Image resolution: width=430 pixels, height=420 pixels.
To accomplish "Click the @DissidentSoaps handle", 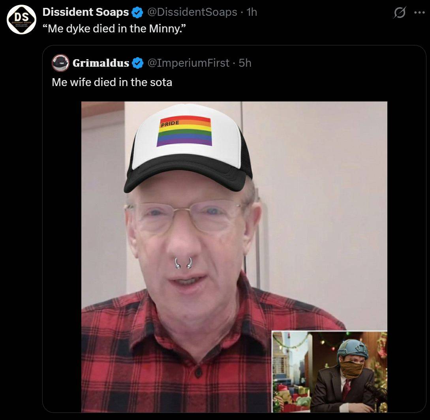I will 192,12.
